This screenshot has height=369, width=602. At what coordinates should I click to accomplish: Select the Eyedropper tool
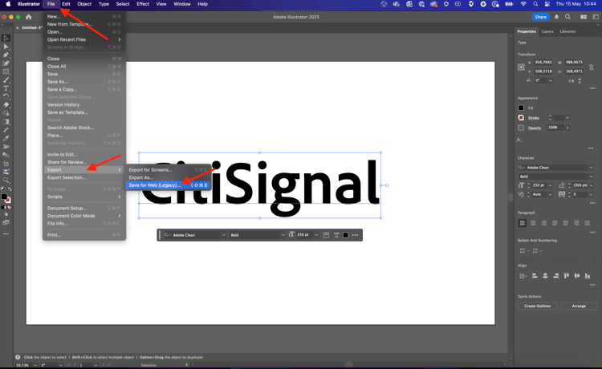6,139
